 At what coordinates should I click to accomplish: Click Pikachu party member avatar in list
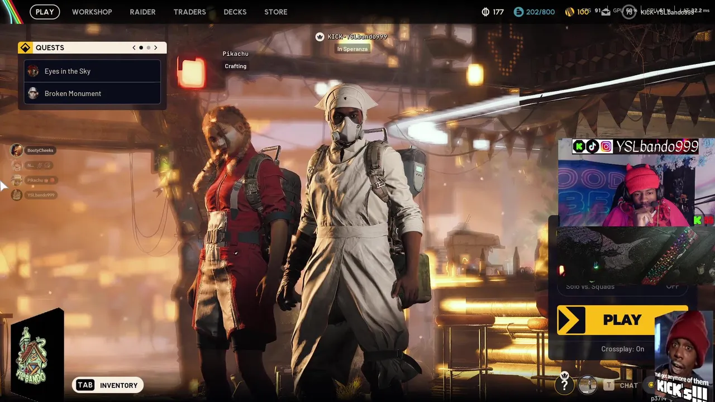tap(17, 180)
